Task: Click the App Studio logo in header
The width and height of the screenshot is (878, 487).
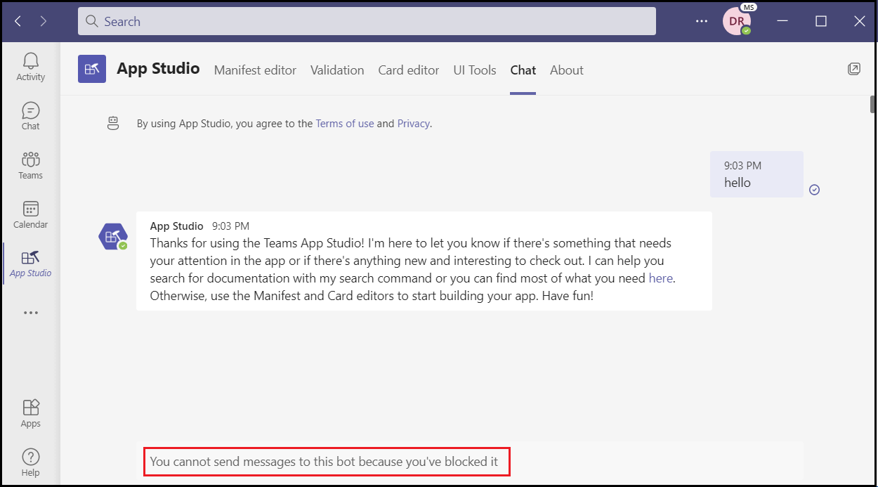Action: (92, 69)
